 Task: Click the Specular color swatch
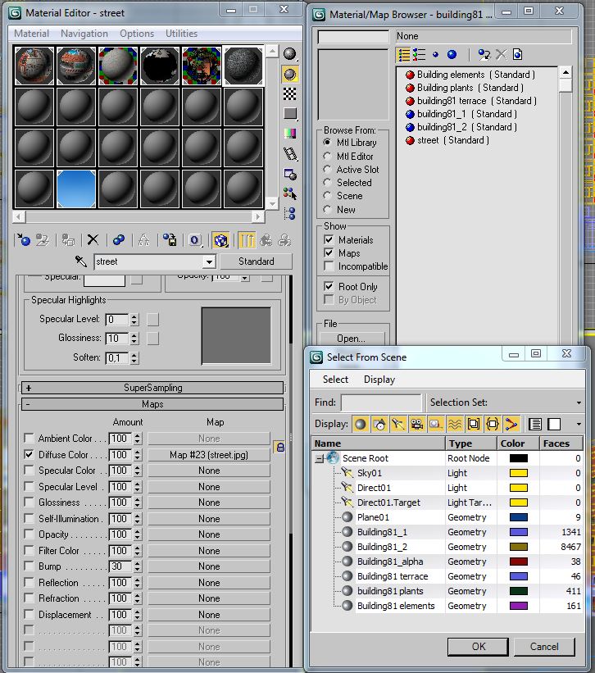[104, 280]
